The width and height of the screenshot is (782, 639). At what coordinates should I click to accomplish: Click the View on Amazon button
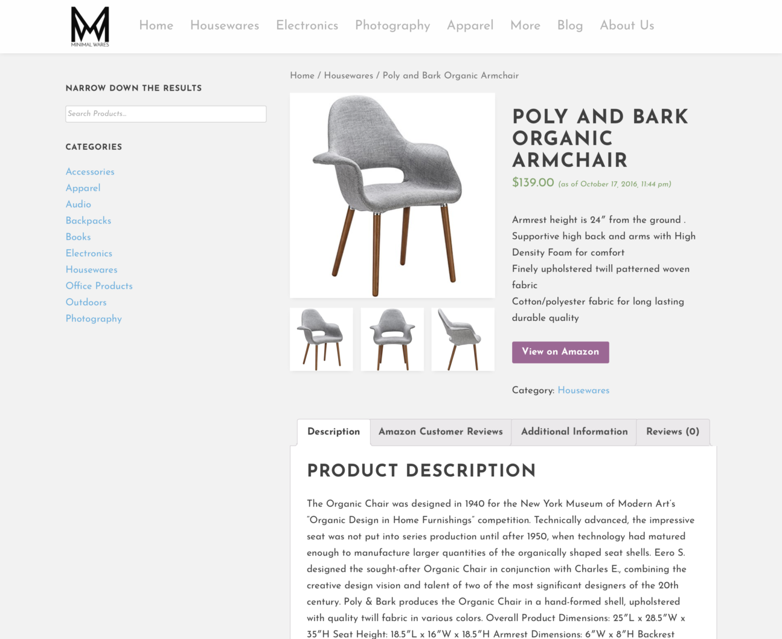pos(560,352)
